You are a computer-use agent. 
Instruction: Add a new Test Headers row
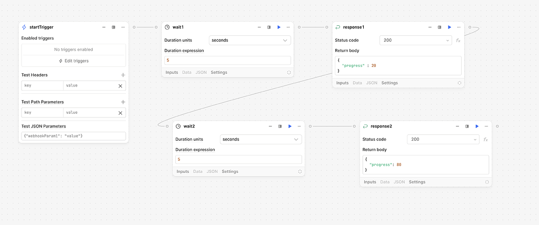coord(123,75)
